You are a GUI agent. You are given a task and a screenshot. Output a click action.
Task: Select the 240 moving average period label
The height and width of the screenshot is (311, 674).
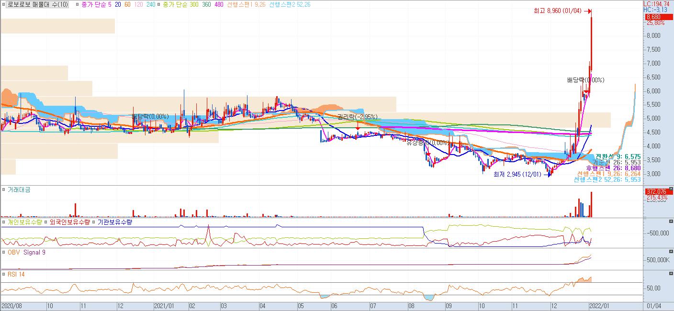[x=151, y=4]
